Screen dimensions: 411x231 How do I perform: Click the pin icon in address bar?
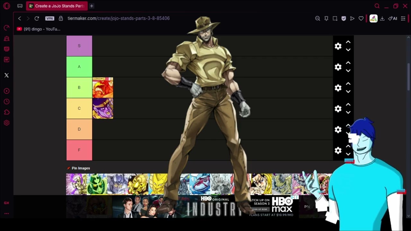coord(326,18)
